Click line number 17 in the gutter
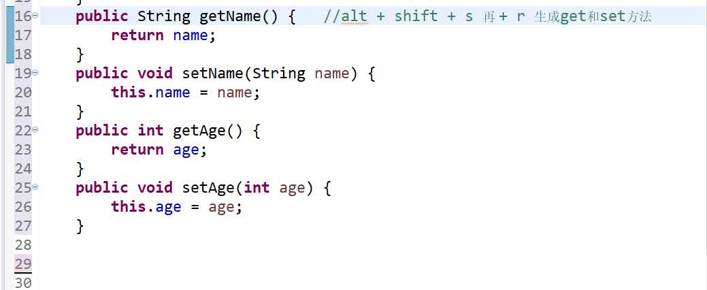 (22, 35)
